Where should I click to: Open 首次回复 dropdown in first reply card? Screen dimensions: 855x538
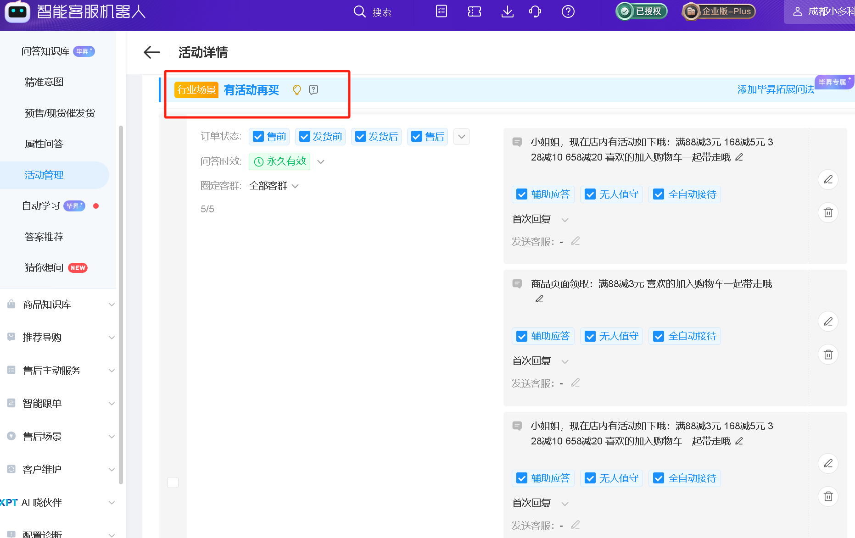(565, 220)
